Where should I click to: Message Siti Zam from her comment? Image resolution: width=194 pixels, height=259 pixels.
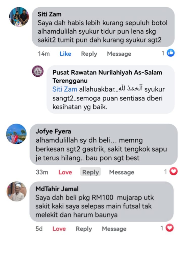coord(119,54)
